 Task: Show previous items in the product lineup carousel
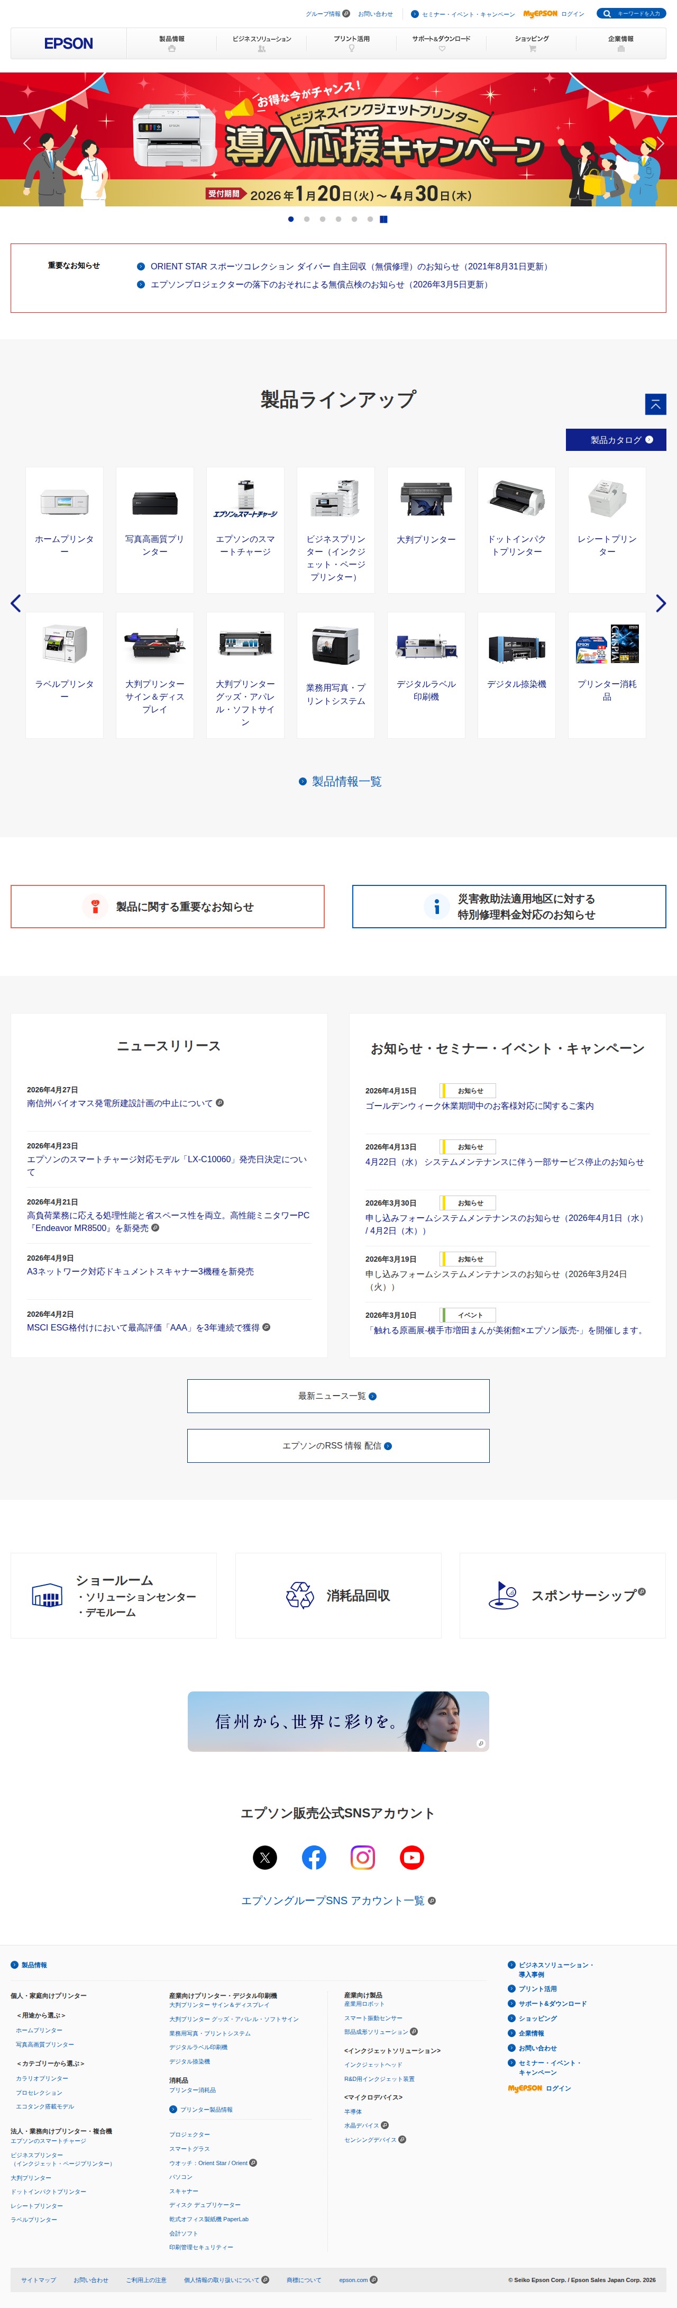point(15,603)
